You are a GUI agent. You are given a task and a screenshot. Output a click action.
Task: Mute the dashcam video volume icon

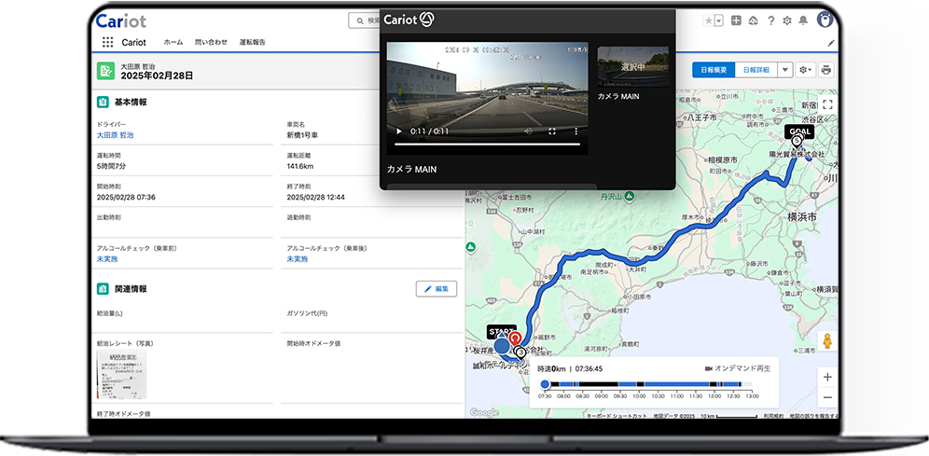tap(529, 131)
